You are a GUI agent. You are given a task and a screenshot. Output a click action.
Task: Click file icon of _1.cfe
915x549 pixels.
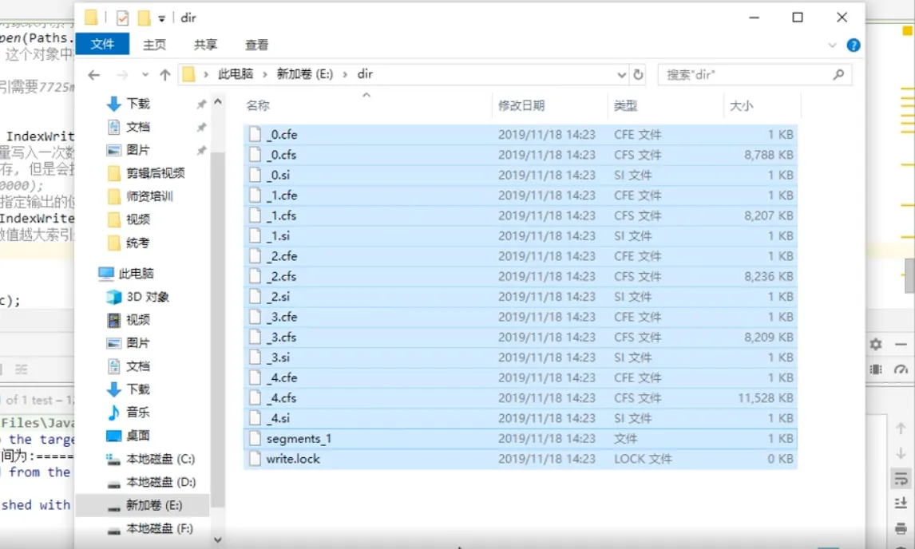(x=255, y=196)
